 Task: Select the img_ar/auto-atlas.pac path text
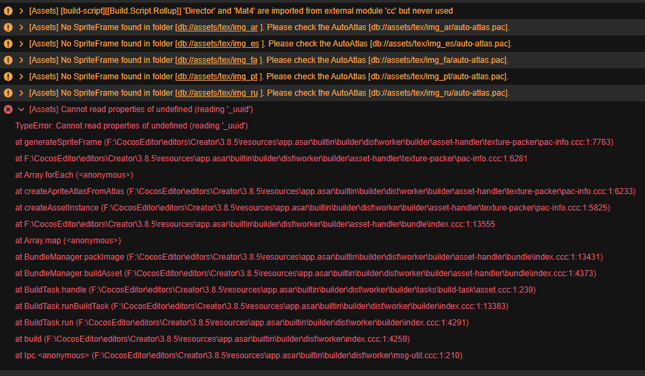439,27
